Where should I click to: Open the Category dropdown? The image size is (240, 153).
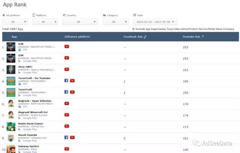pyautogui.click(x=115, y=22)
